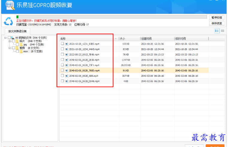Click file icon of 2021-10-26_1231_93B5.mp4
This screenshot has height=147, width=228.
(x=67, y=44)
